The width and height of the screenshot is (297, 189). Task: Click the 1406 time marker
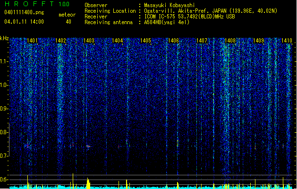(173, 41)
